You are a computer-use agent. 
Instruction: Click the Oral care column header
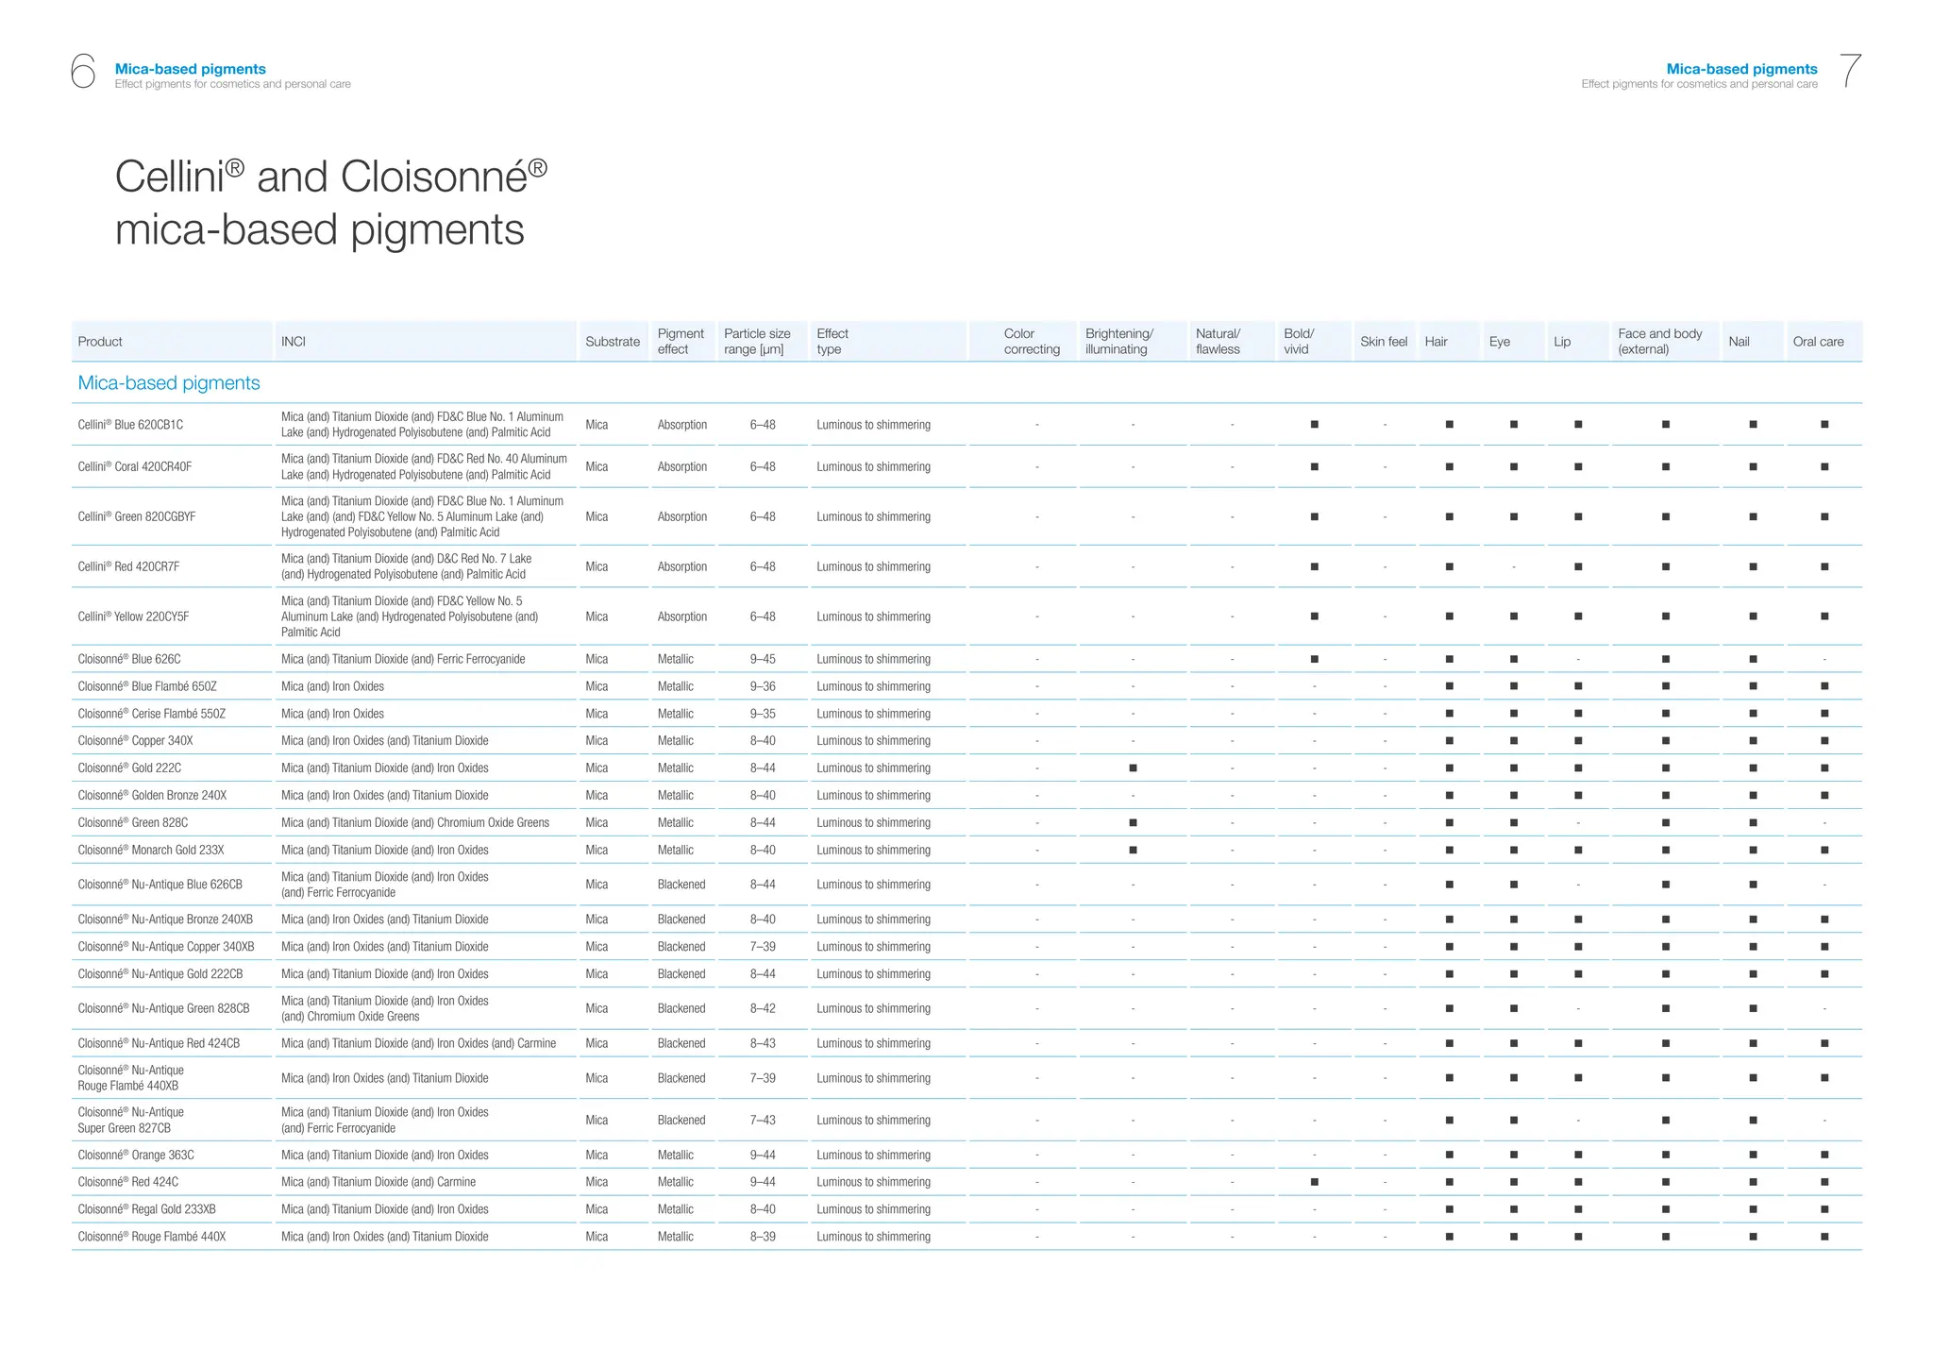pyautogui.click(x=1818, y=342)
